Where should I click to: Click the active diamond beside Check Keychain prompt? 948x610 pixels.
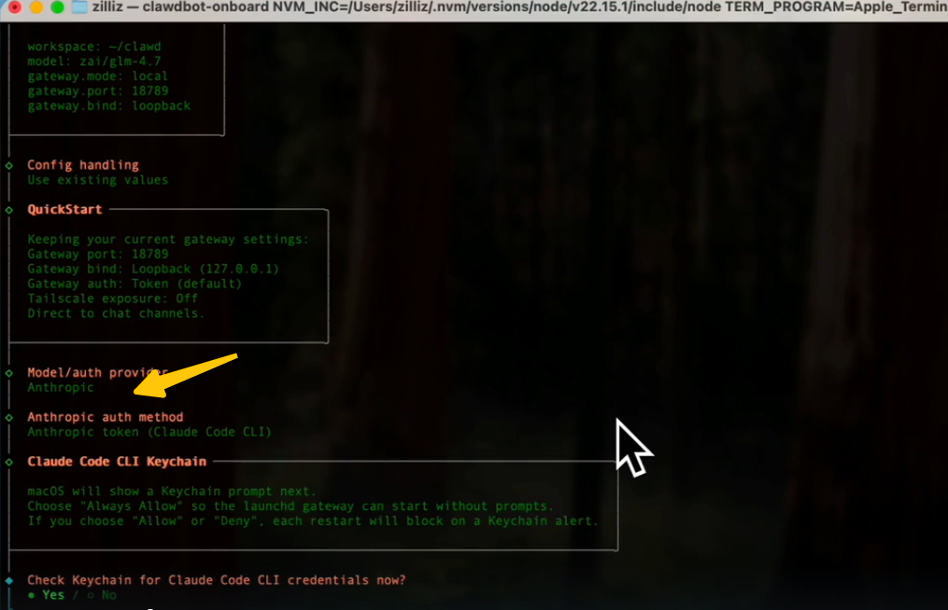click(x=8, y=580)
